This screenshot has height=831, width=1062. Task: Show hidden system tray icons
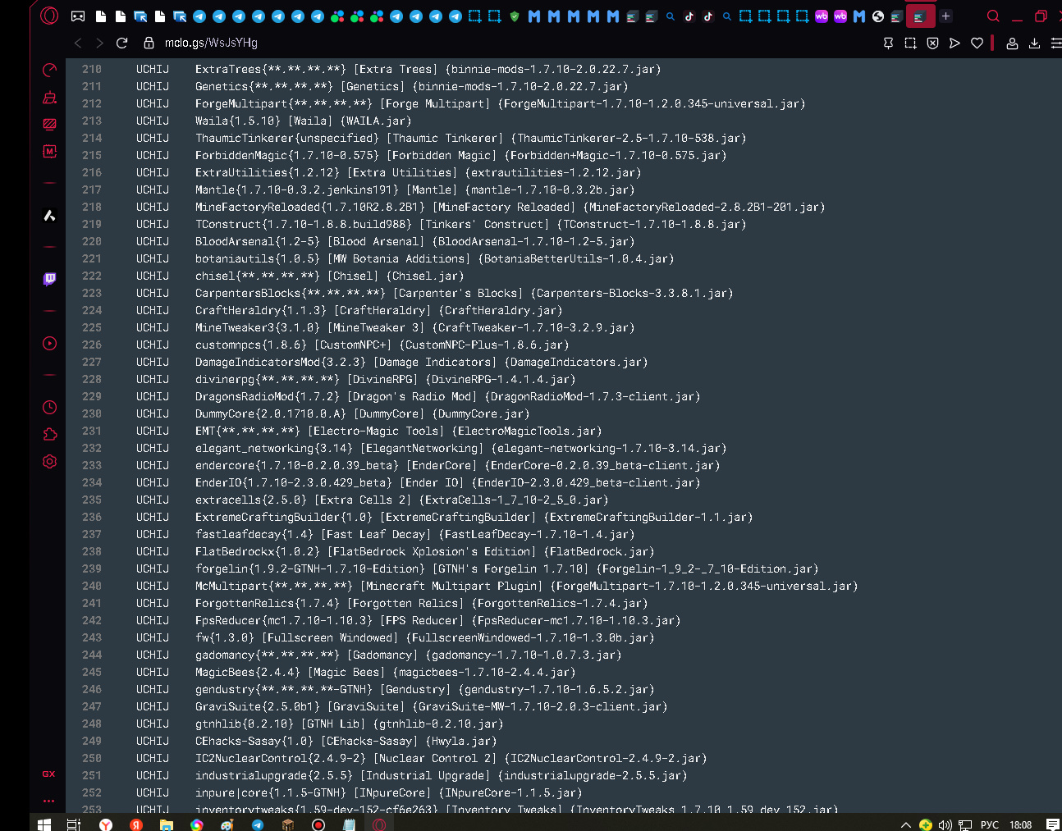click(906, 824)
